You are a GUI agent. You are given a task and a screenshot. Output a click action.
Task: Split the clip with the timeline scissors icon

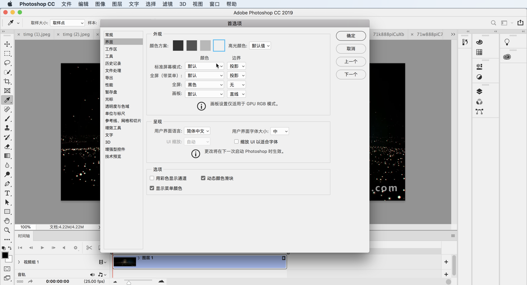click(89, 247)
